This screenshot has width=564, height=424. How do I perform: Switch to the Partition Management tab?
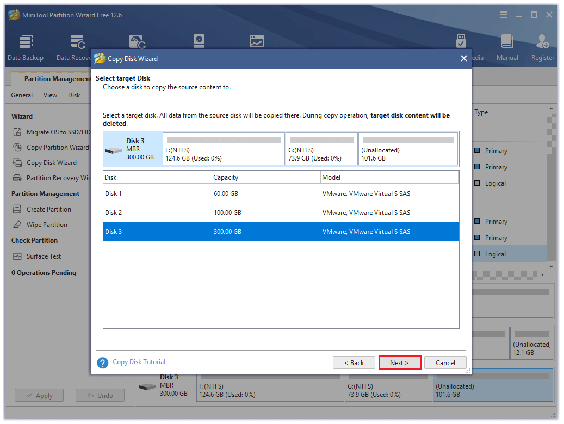click(x=51, y=78)
